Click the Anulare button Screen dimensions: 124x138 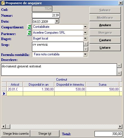point(105,25)
